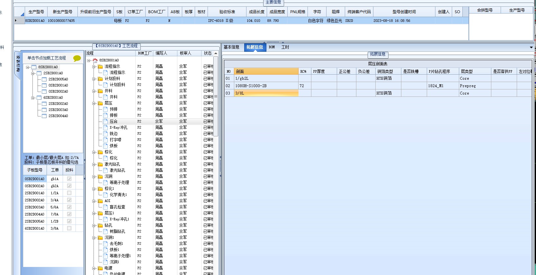Click the 电镀 folder icon
The width and height of the screenshot is (536, 275).
[x=101, y=268]
